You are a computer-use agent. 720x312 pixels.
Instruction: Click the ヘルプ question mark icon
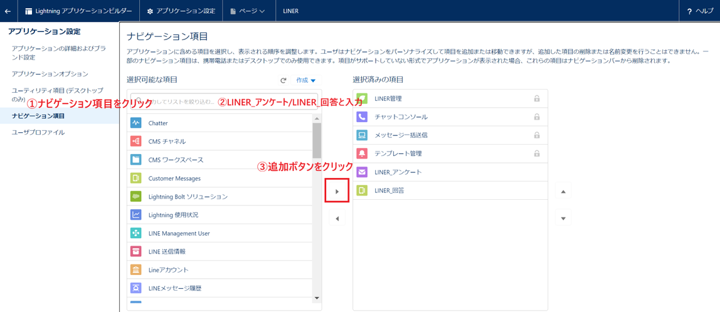coord(689,11)
